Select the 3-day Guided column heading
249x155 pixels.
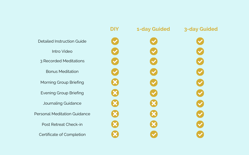click(201, 29)
